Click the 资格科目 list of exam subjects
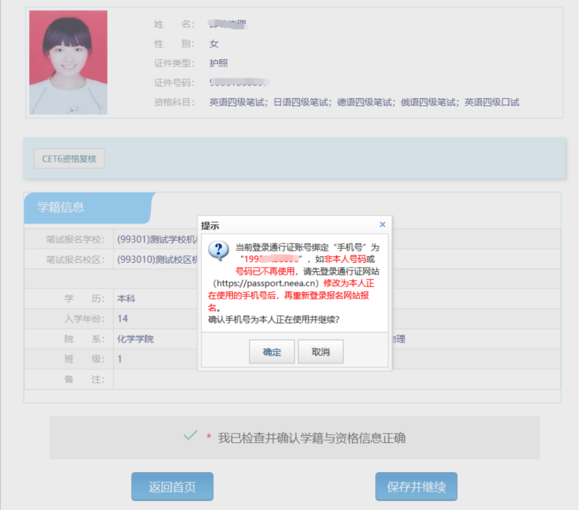This screenshot has width=579, height=510. [364, 102]
